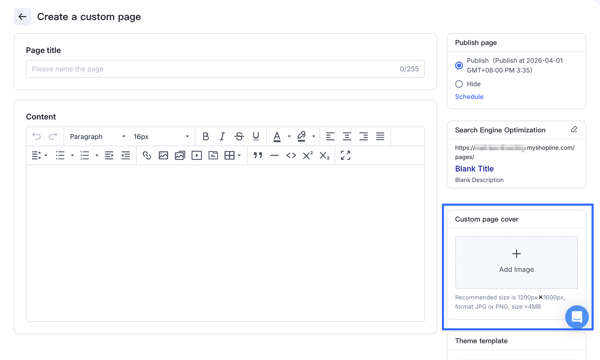Viewport: 600px width, 360px height.
Task: Click the Schedule link
Action: tap(469, 97)
